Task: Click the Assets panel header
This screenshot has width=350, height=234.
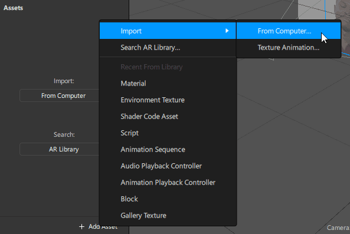Action: click(x=13, y=8)
